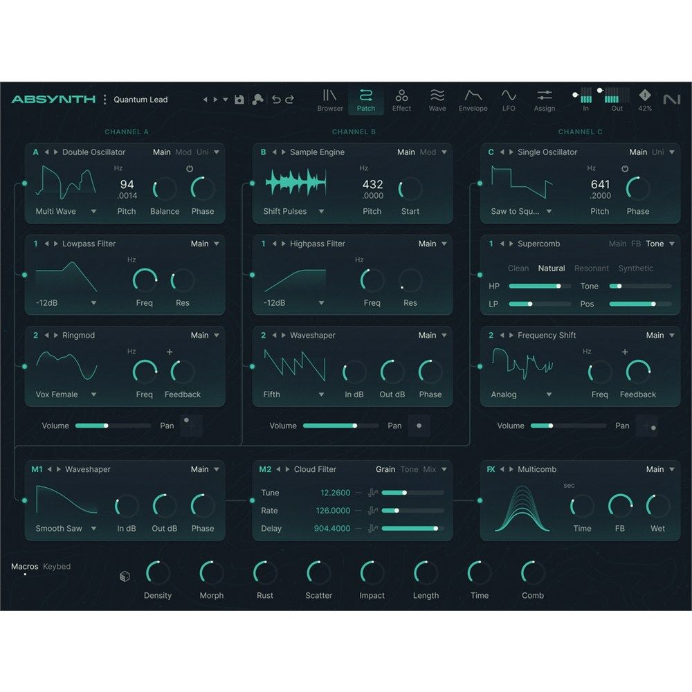Click the Macros button

[x=25, y=567]
